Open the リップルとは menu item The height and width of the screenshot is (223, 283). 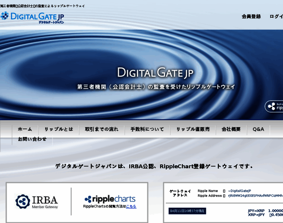point(59,129)
